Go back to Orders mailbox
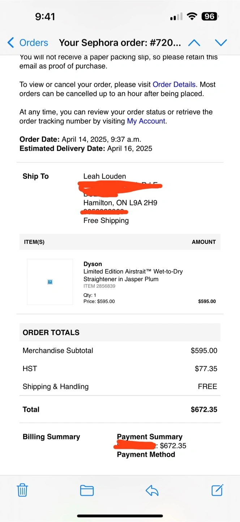Viewport: 240px width, 522px height. pyautogui.click(x=33, y=43)
